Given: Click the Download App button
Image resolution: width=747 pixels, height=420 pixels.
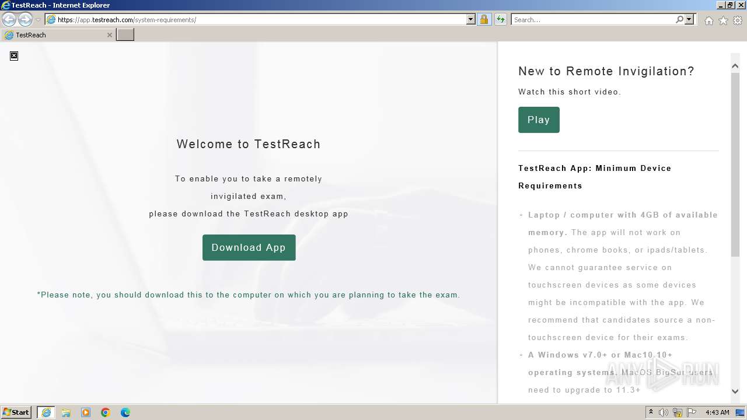Looking at the screenshot, I should point(249,247).
